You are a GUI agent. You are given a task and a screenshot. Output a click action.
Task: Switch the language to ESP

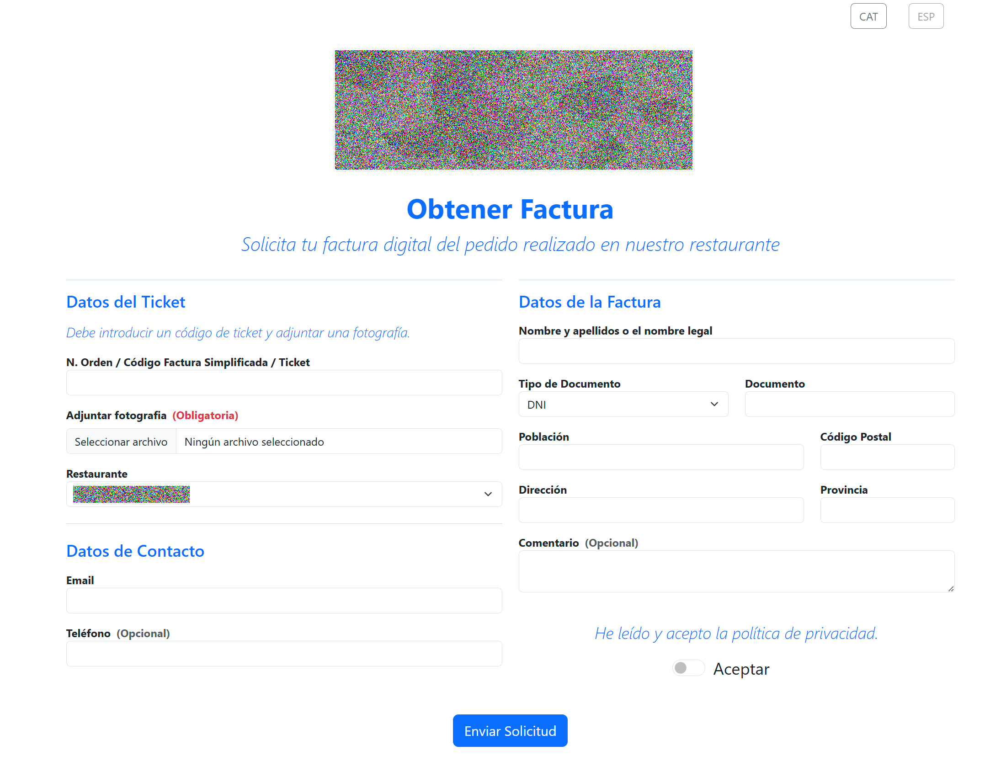pos(926,16)
